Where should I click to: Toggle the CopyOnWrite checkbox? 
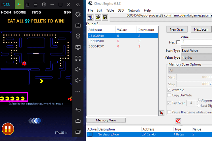pos(169,95)
